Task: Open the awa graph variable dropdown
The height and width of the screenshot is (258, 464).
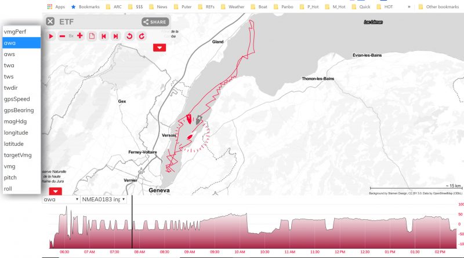Action: [x=61, y=199]
